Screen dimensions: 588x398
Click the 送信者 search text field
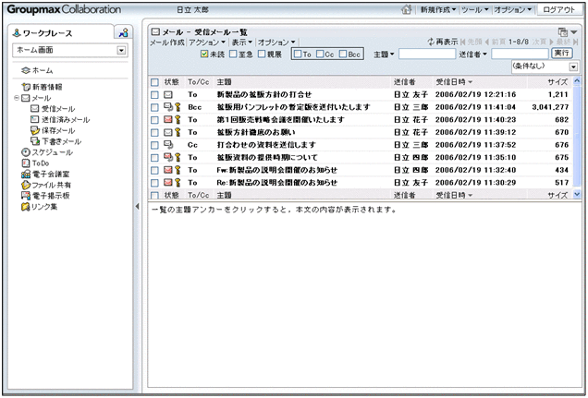520,54
